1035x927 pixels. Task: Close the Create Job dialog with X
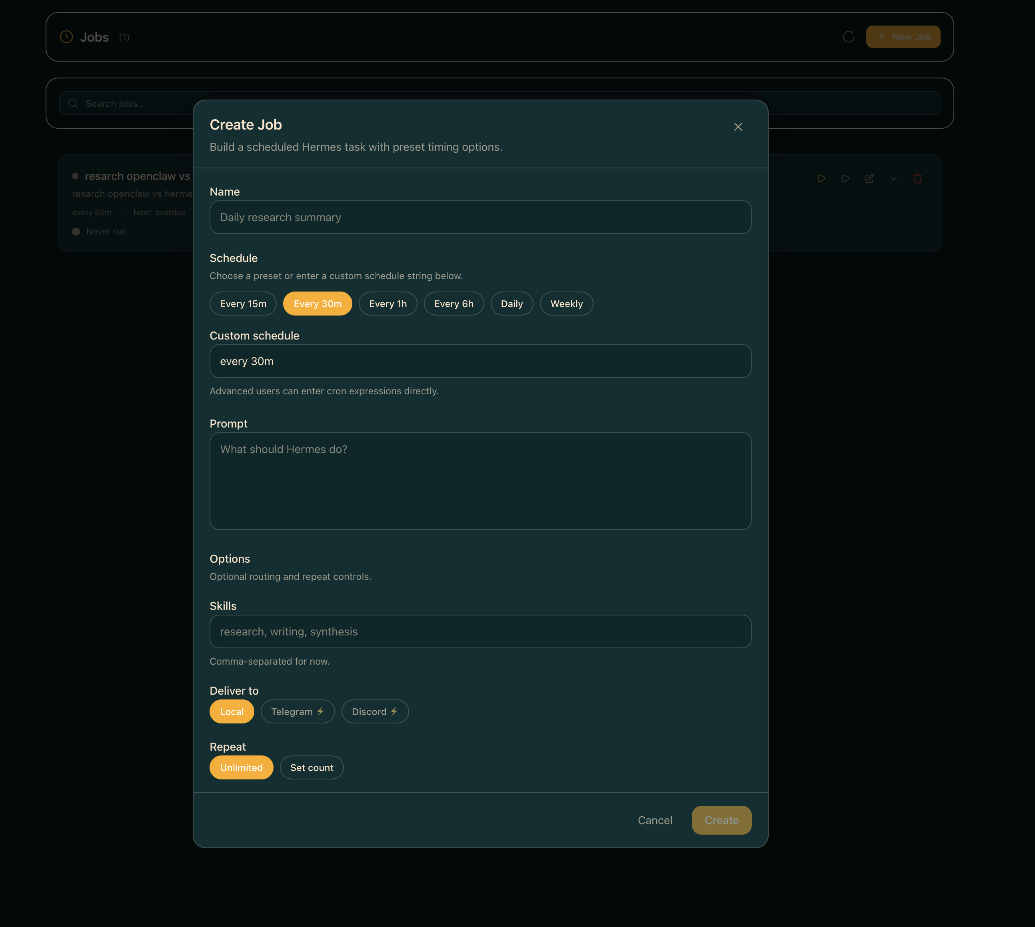(738, 127)
